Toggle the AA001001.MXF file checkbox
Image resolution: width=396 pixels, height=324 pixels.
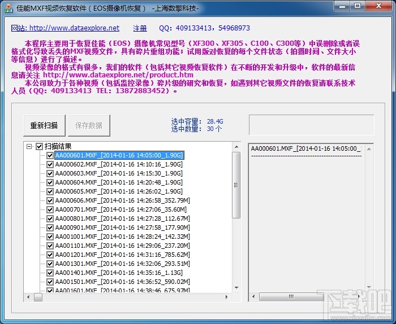[x=50, y=237]
